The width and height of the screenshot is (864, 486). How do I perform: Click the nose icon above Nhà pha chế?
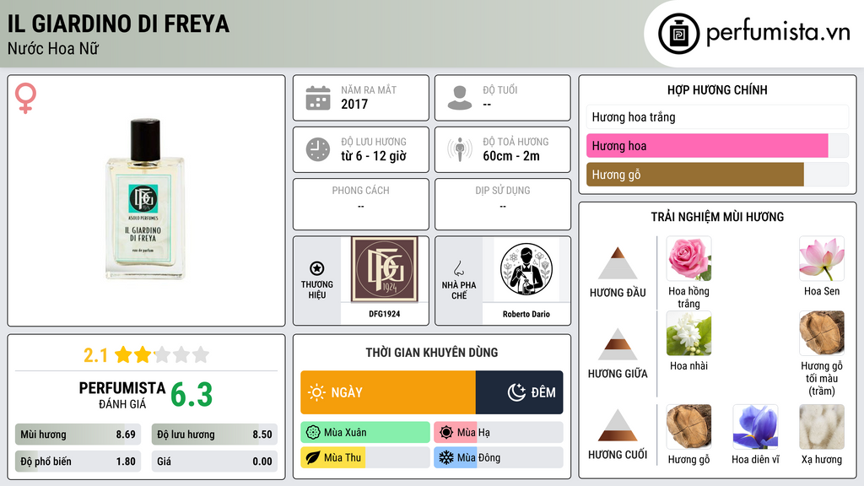458,268
